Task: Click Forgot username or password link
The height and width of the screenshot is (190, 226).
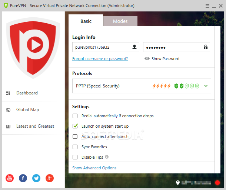Action: point(100,59)
